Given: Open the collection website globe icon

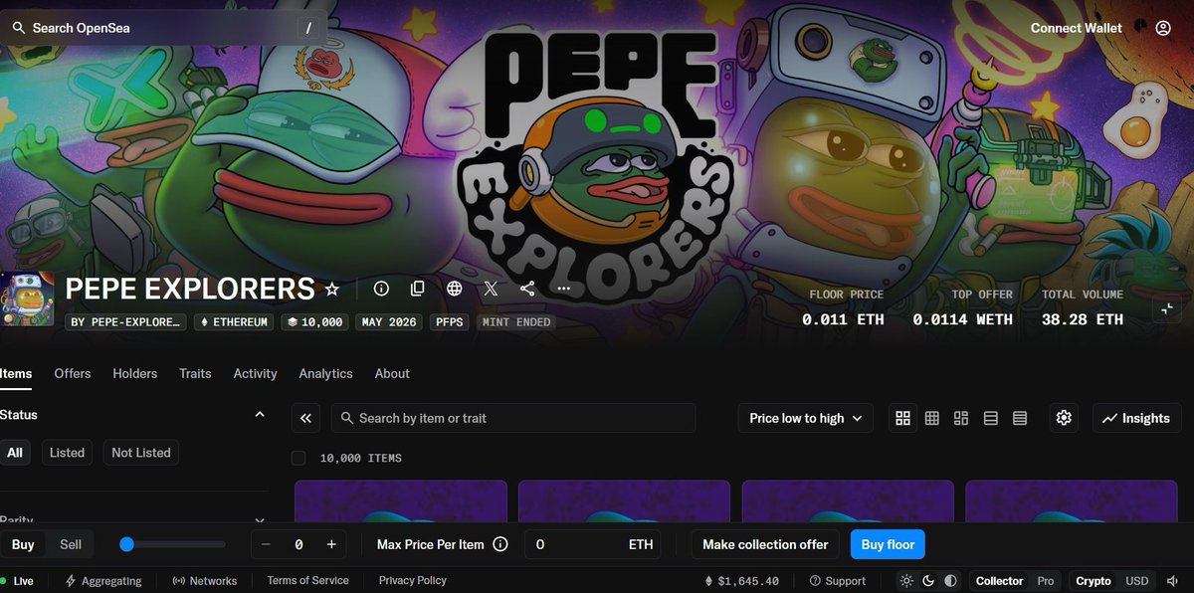Looking at the screenshot, I should click(455, 289).
